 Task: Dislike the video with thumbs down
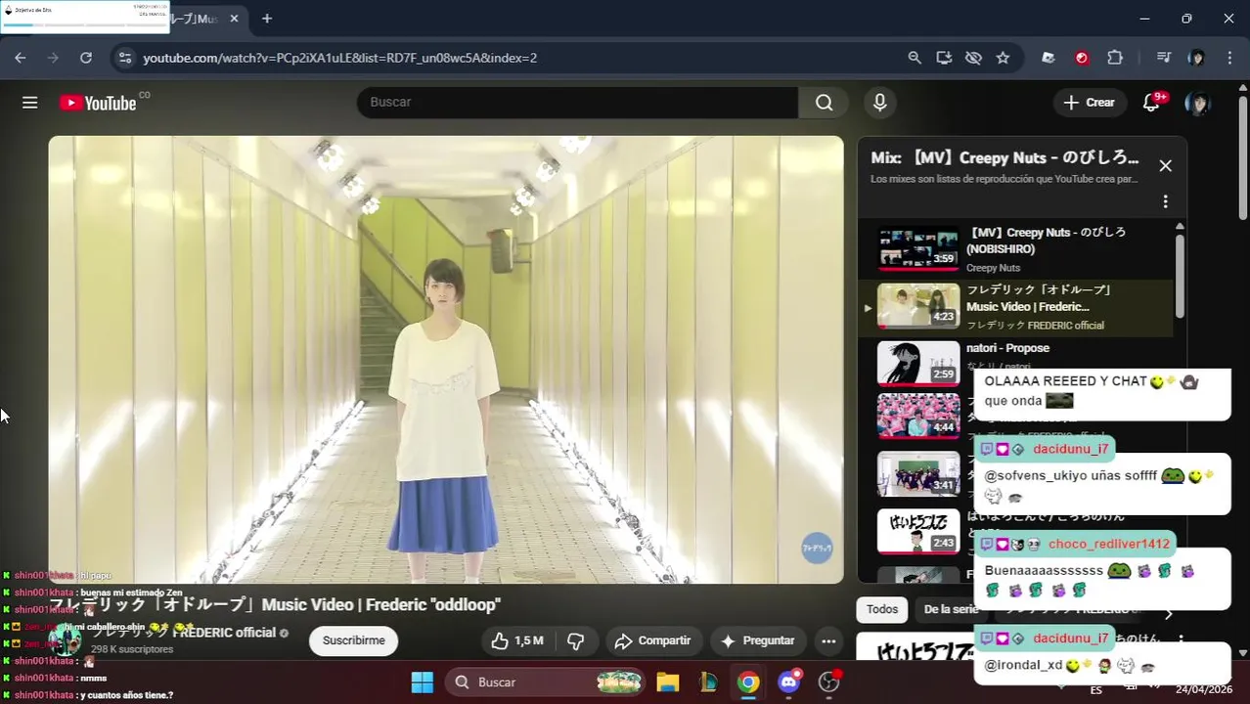(x=576, y=640)
